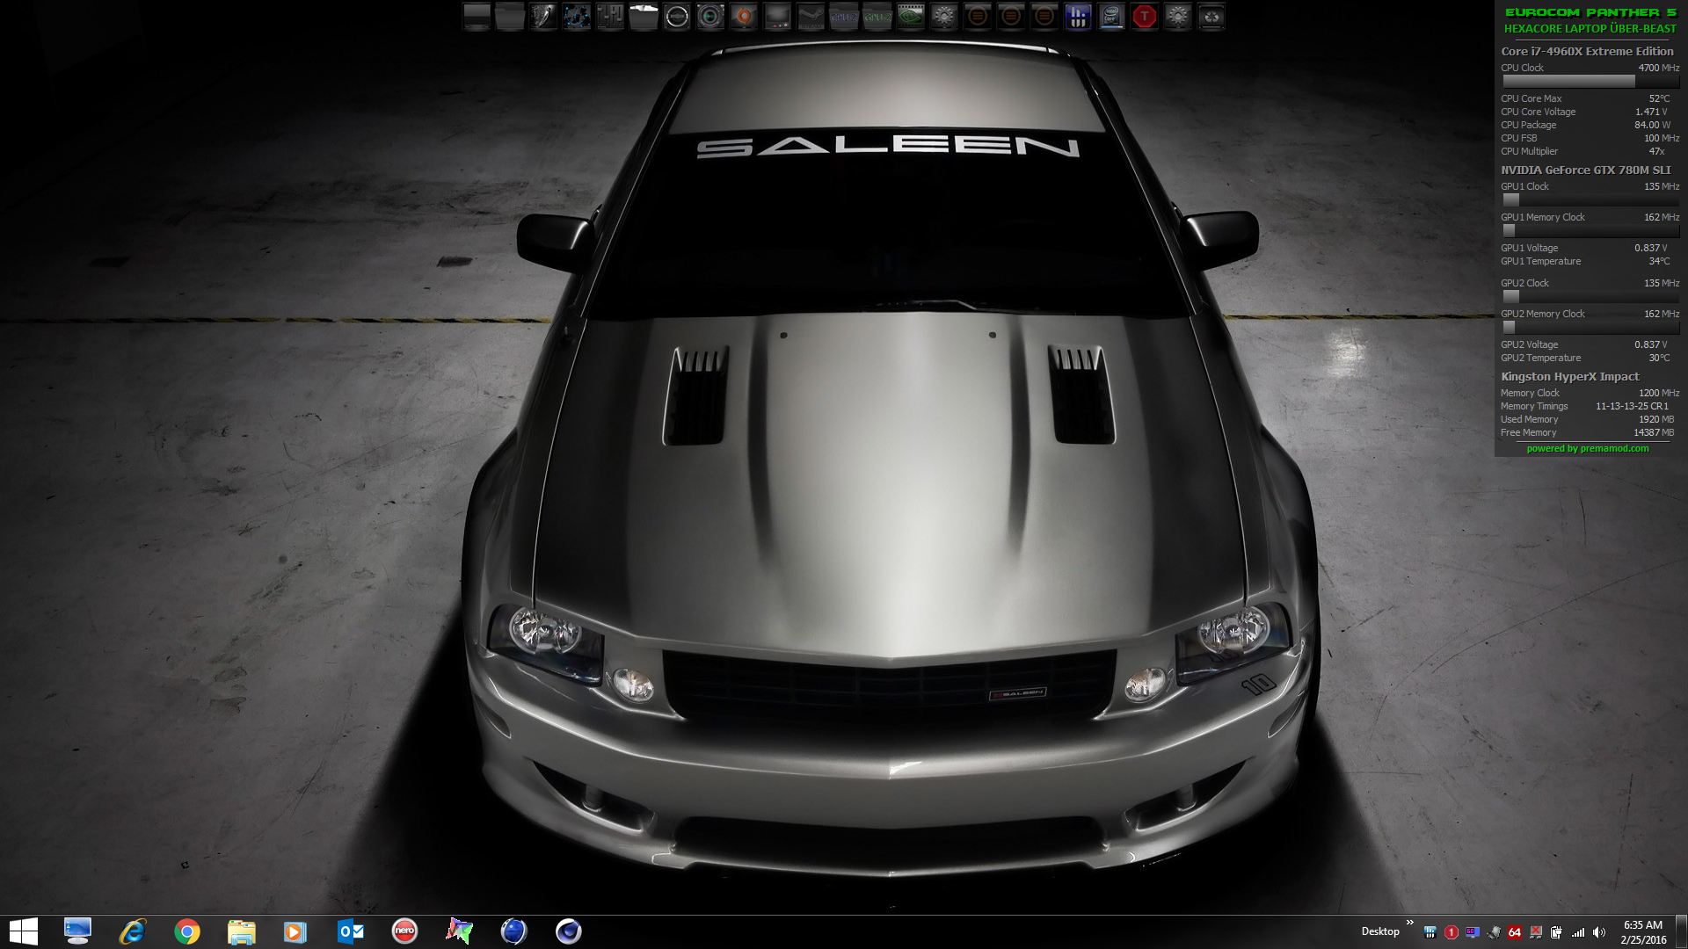Click the monitor 60 tray icon
The image size is (1688, 949).
(x=1473, y=932)
